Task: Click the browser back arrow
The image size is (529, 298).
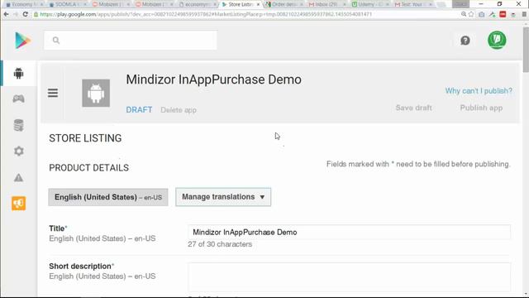Action: (6, 14)
